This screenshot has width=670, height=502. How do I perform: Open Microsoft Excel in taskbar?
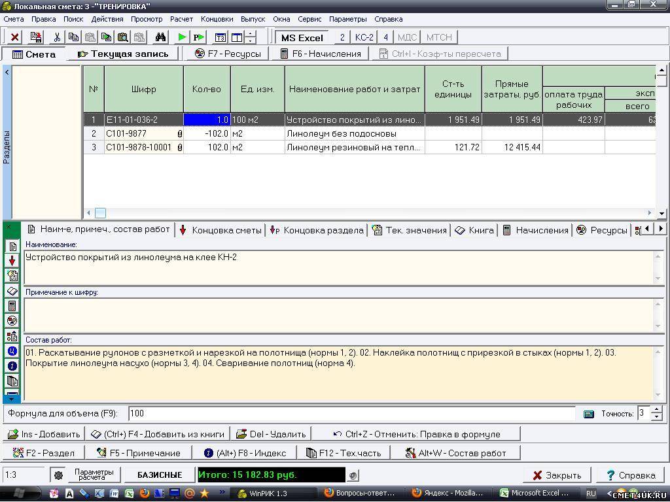535,494
